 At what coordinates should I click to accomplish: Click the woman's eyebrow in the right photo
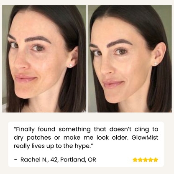120,42
